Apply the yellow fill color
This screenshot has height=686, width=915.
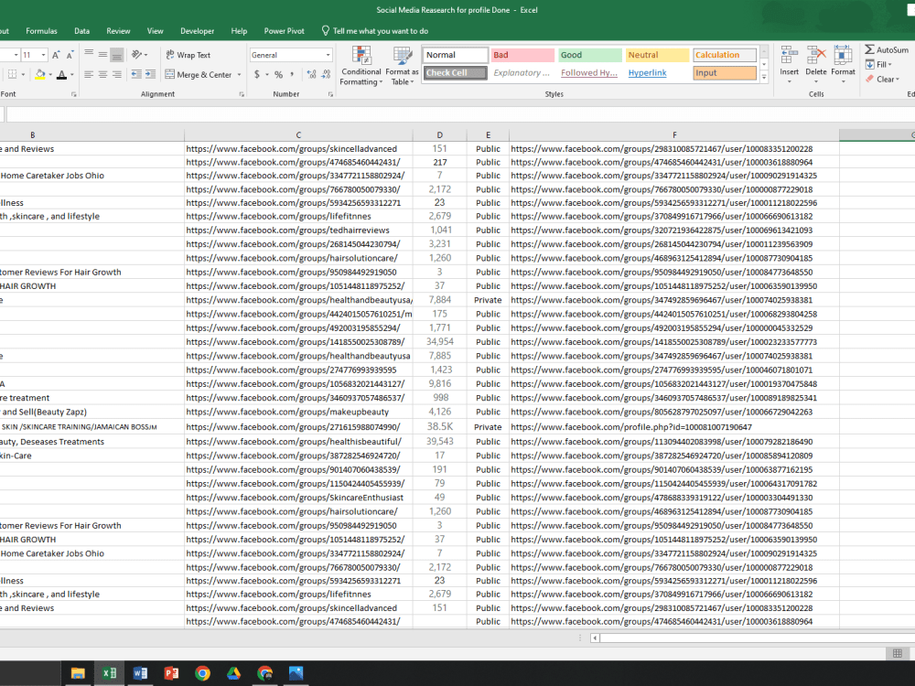pyautogui.click(x=40, y=74)
